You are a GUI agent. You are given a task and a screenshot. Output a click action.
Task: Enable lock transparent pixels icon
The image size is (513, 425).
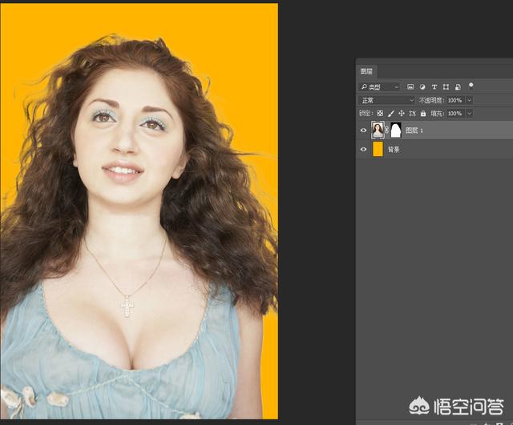point(380,114)
